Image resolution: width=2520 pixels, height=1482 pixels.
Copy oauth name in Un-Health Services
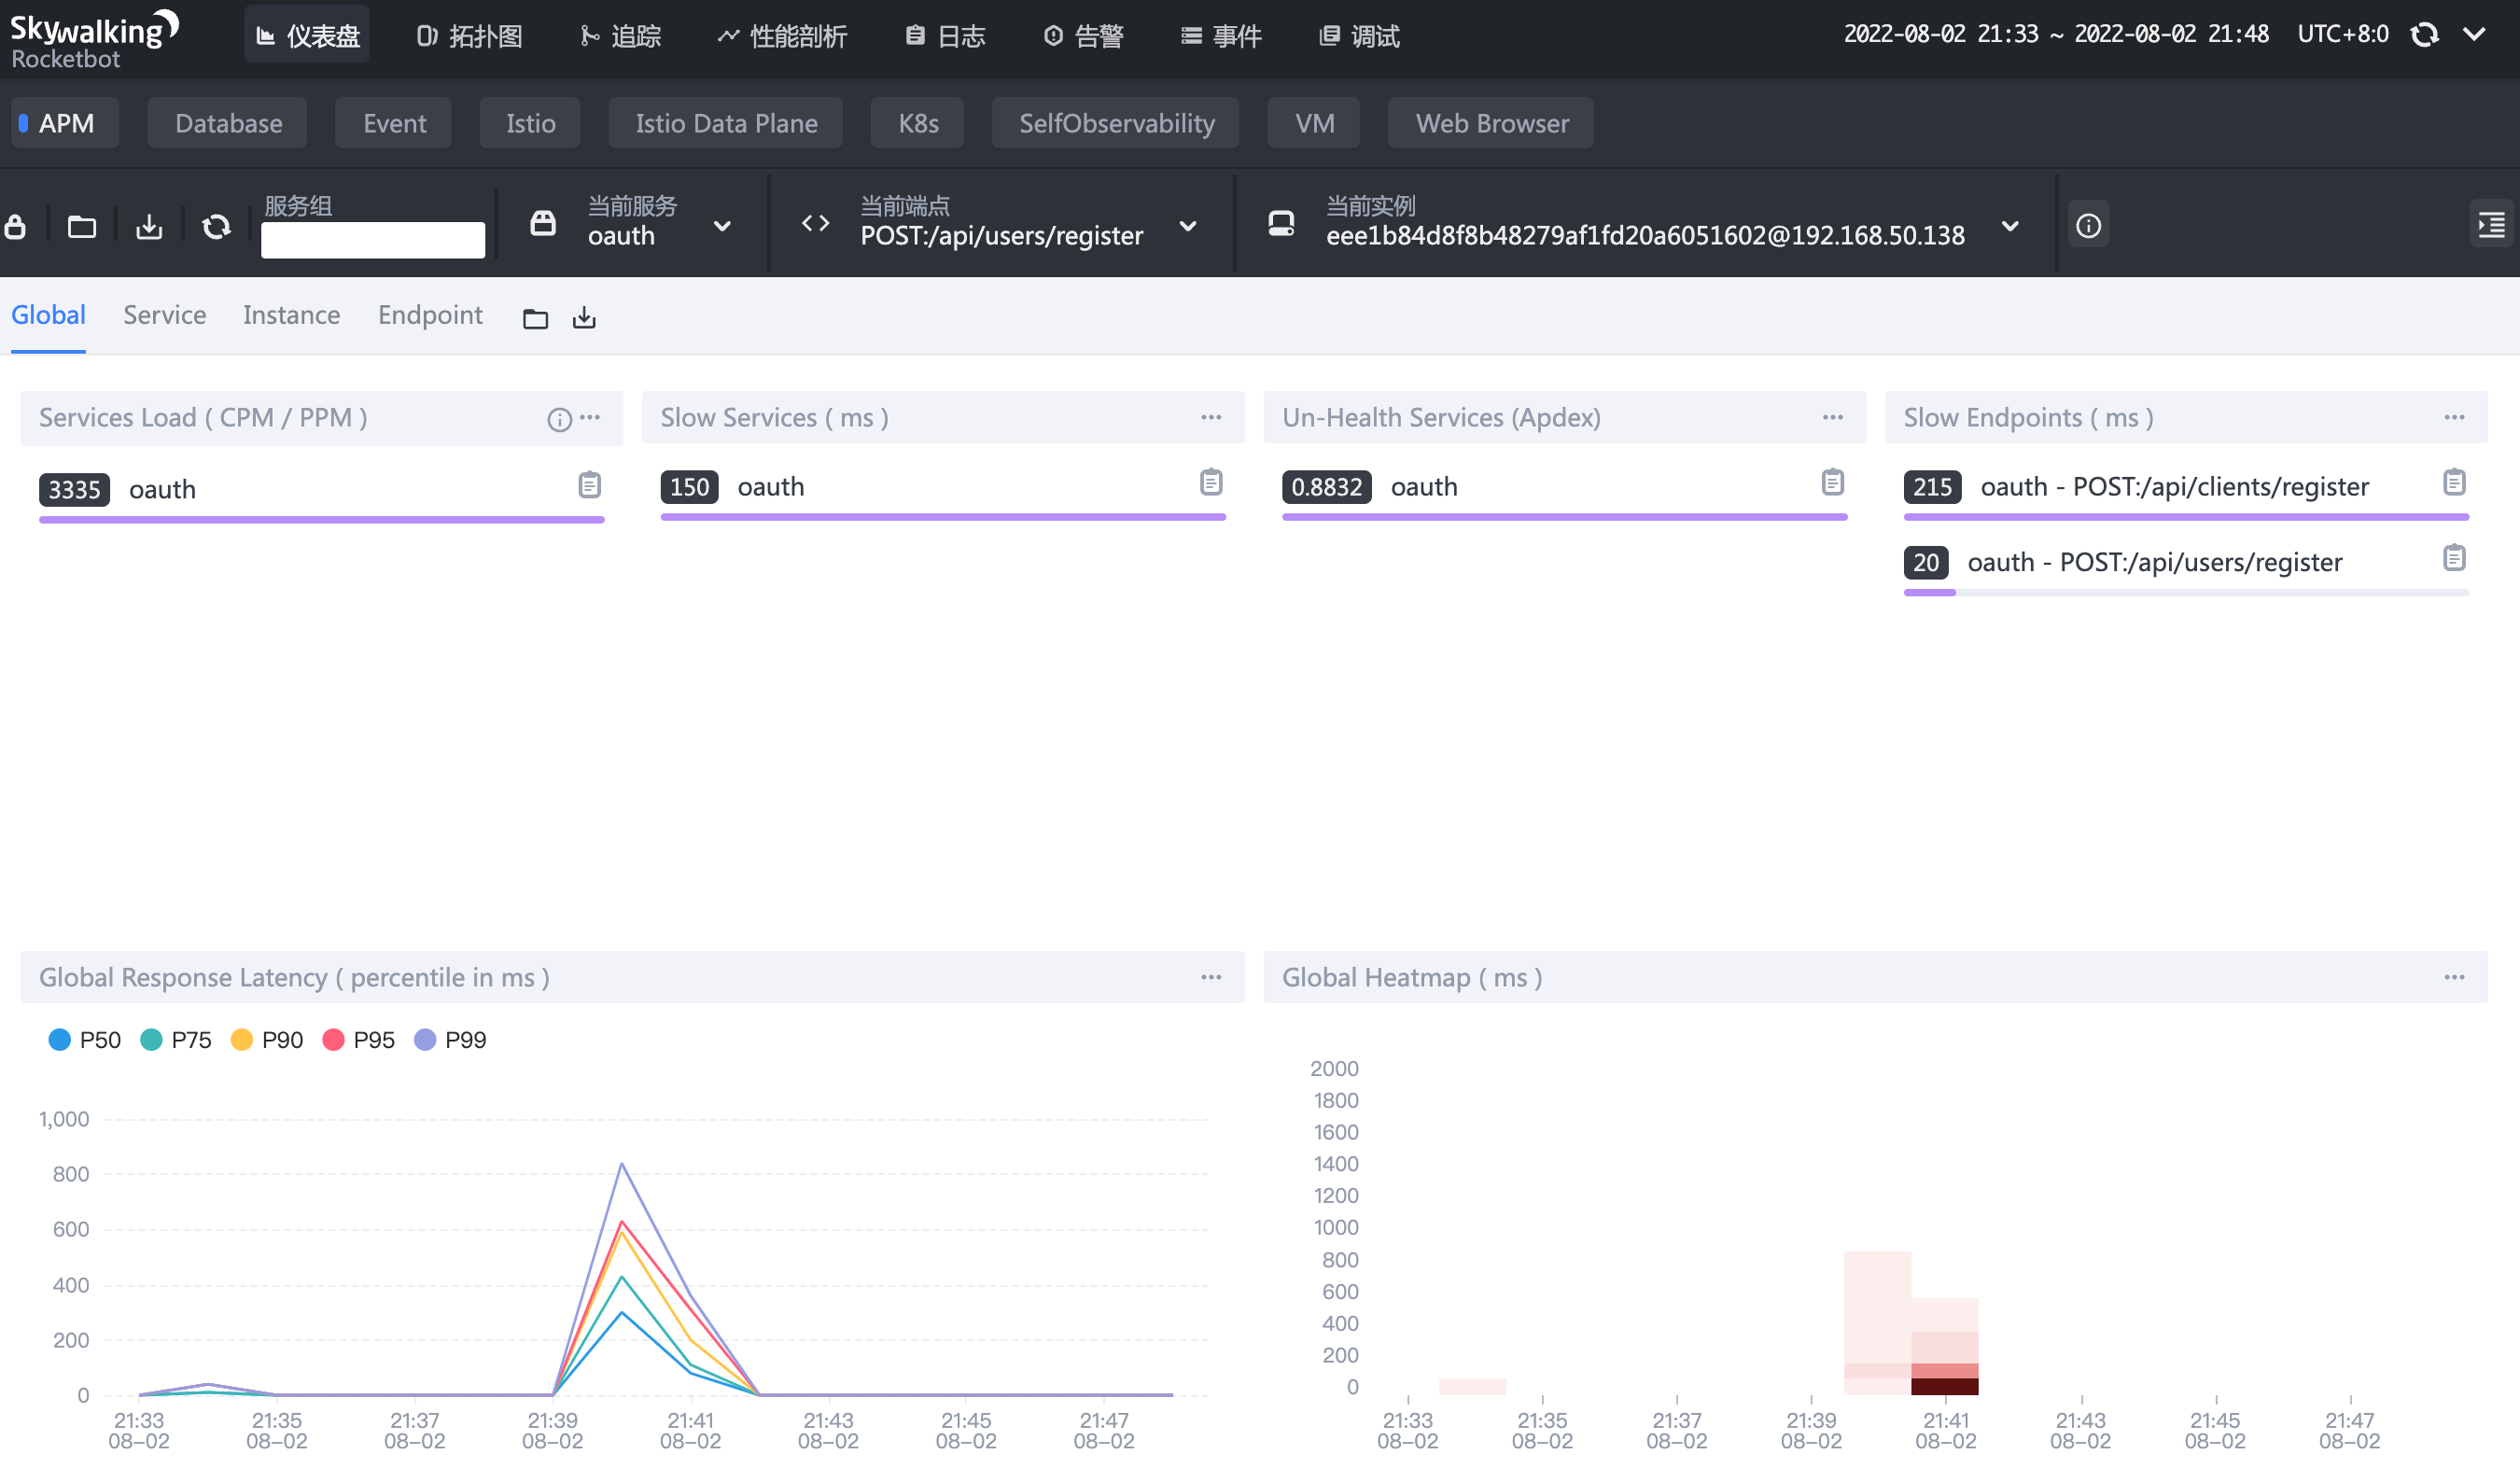click(x=1832, y=482)
